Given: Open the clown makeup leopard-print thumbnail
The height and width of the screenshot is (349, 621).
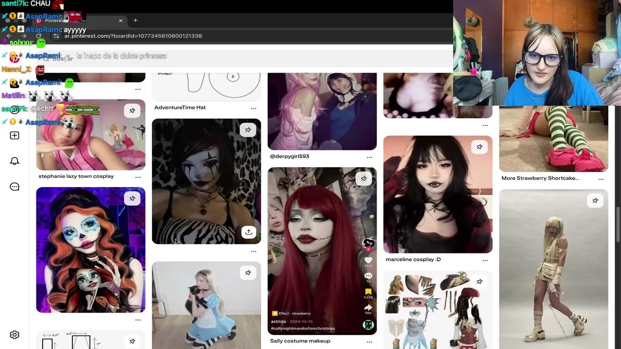Looking at the screenshot, I should coord(206,181).
